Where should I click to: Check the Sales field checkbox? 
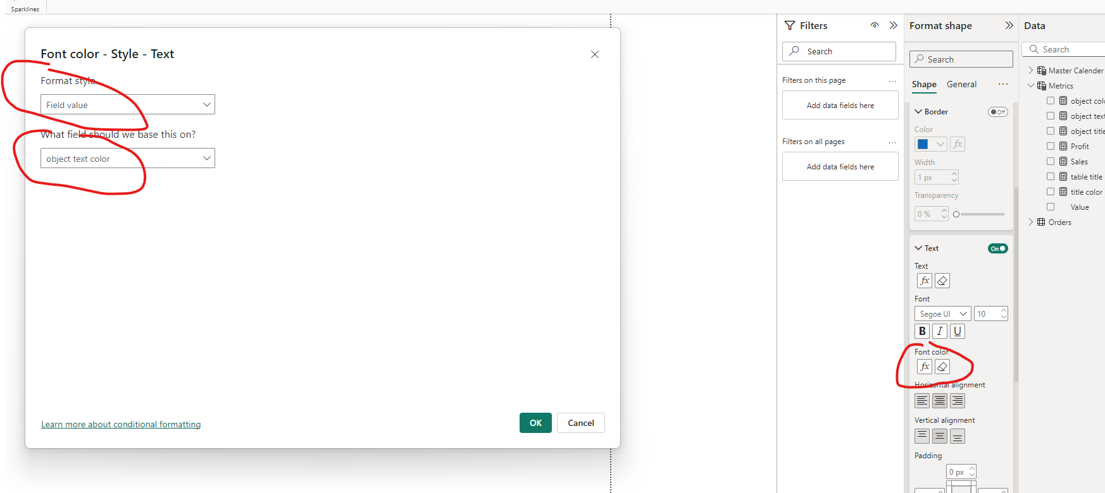[x=1051, y=161]
